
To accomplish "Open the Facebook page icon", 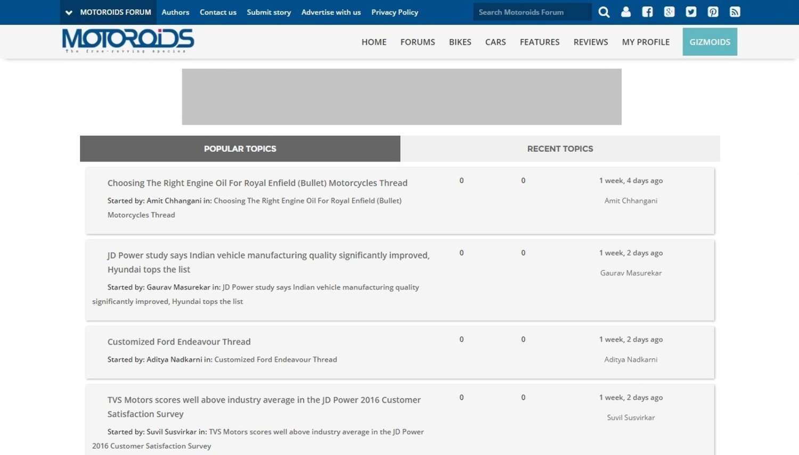I will pyautogui.click(x=647, y=12).
